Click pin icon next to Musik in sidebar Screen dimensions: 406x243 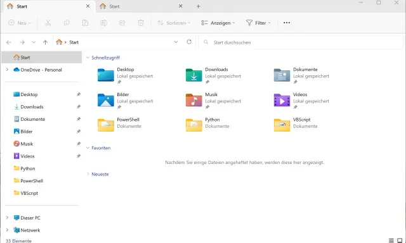79,144
